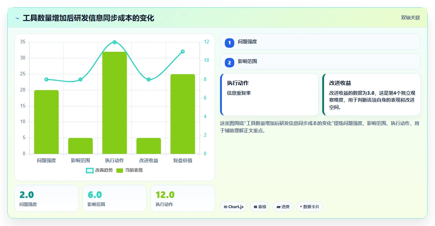Click the 数据卡片 tag label
This screenshot has height=226, width=435.
(x=311, y=207)
